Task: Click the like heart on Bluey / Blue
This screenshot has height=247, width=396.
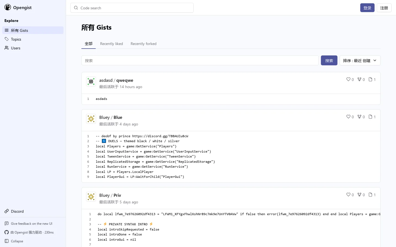Action: pos(348,117)
